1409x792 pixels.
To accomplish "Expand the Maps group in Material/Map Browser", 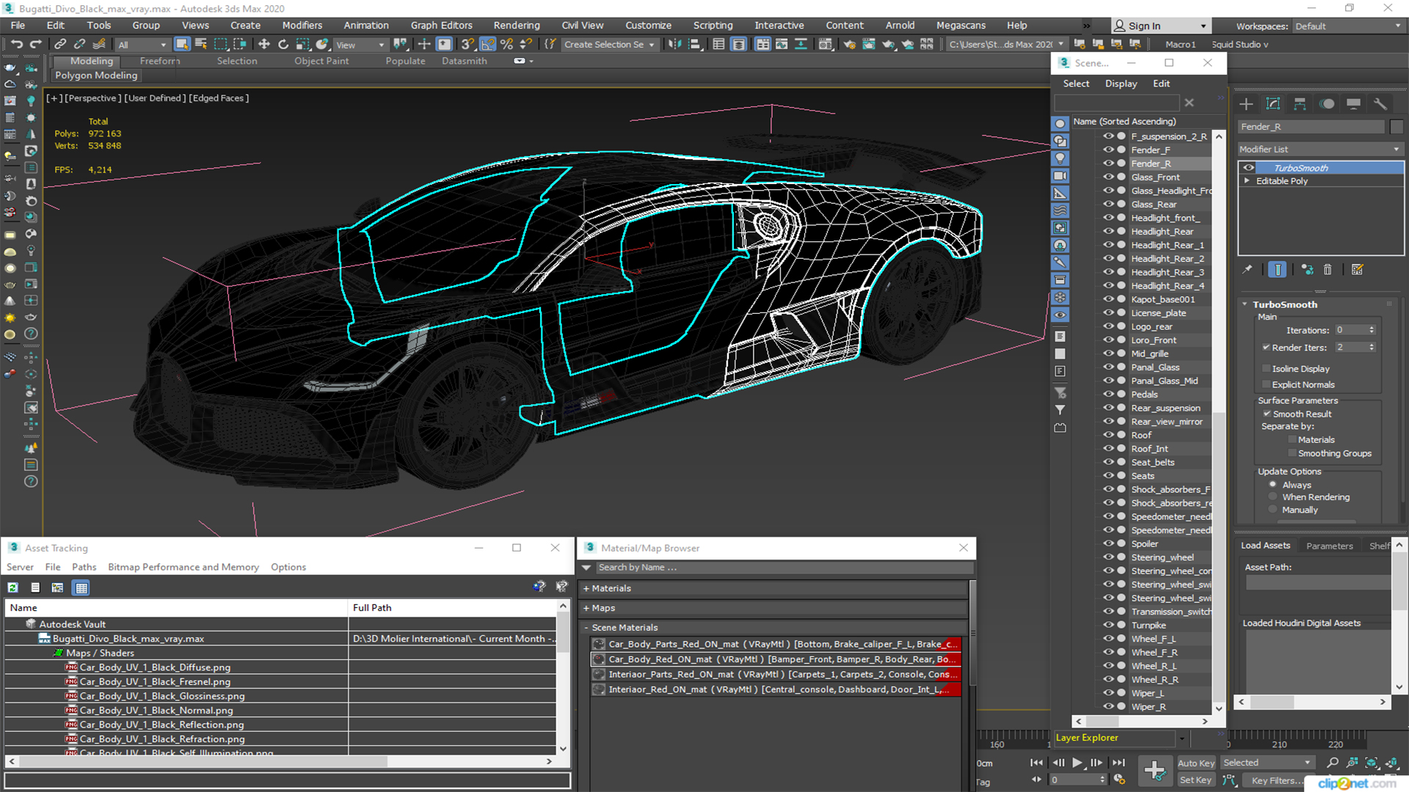I will click(x=586, y=609).
